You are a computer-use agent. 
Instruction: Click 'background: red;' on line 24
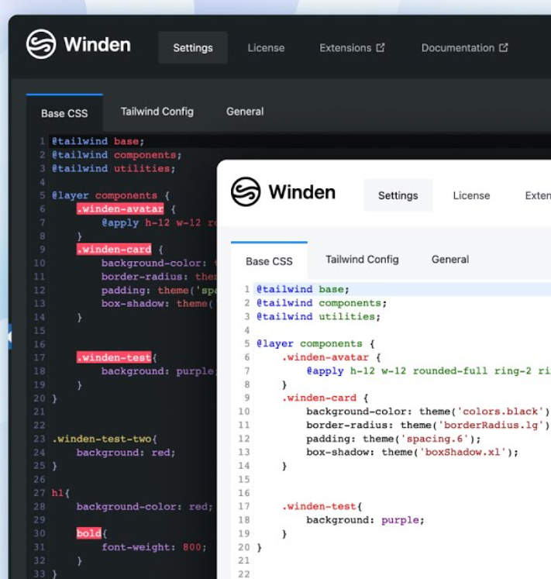126,453
